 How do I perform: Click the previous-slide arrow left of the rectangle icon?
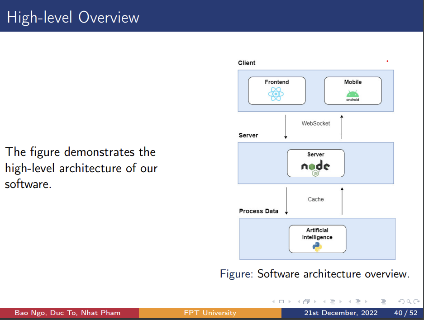[x=273, y=301]
